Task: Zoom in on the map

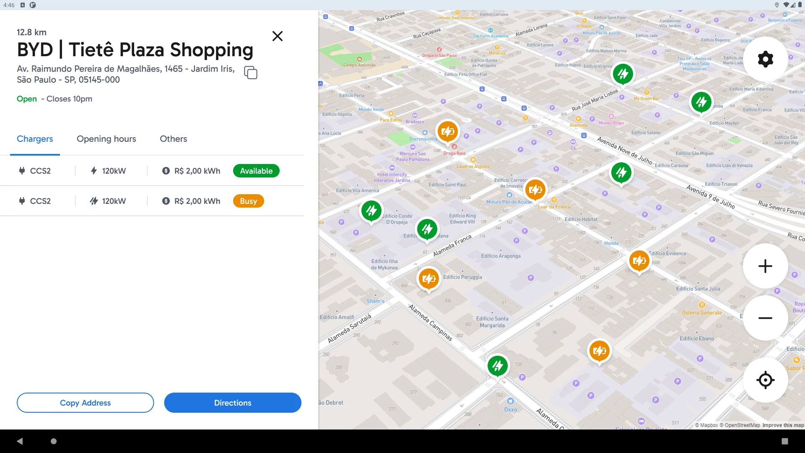Action: (766, 266)
